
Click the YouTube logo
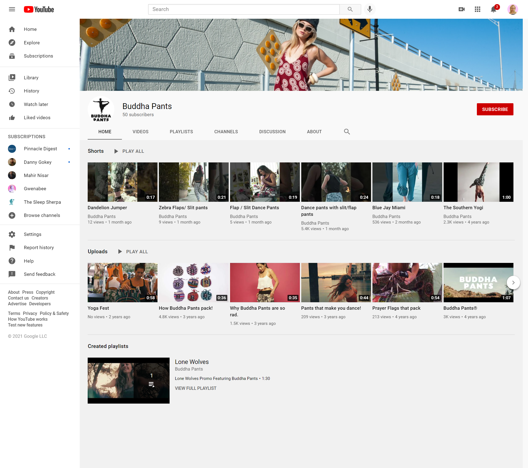pos(39,9)
